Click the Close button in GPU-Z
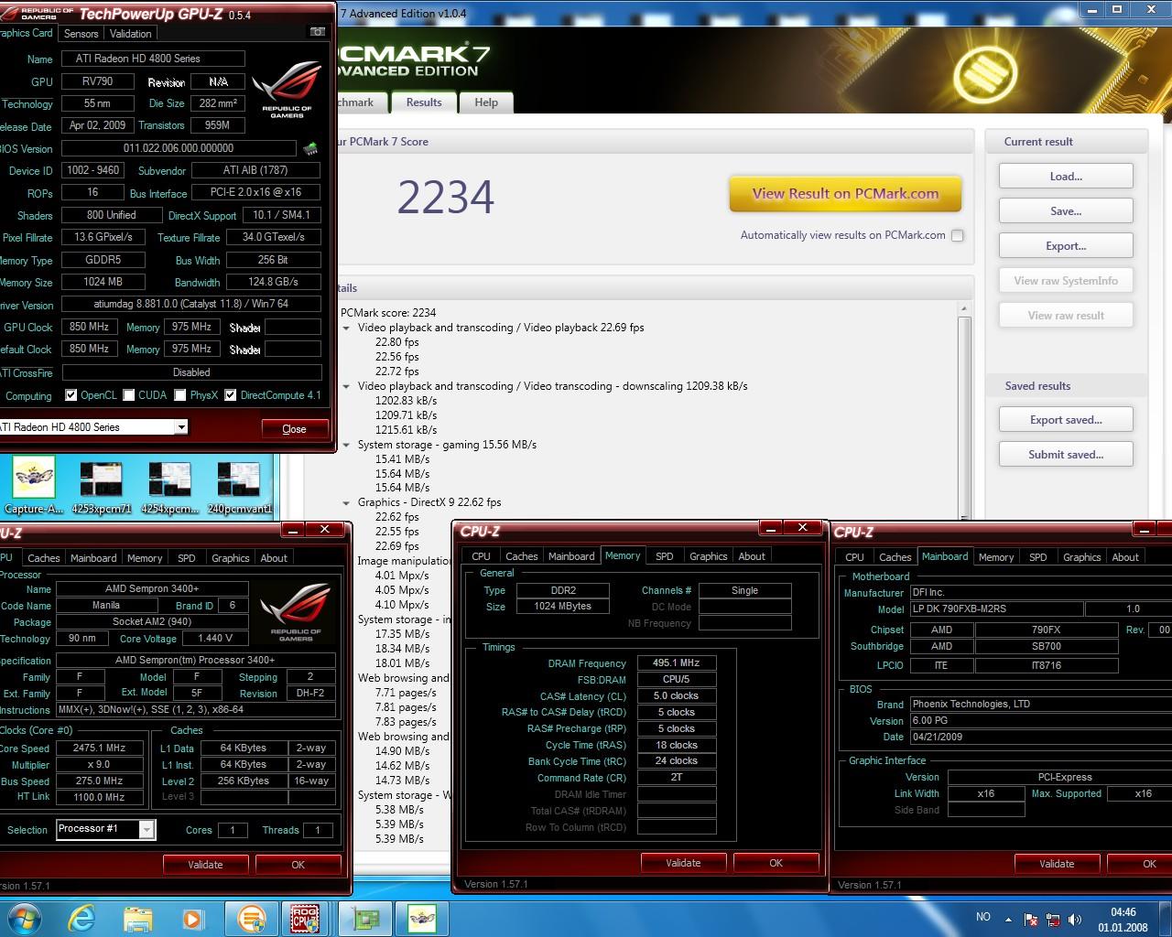 point(294,429)
